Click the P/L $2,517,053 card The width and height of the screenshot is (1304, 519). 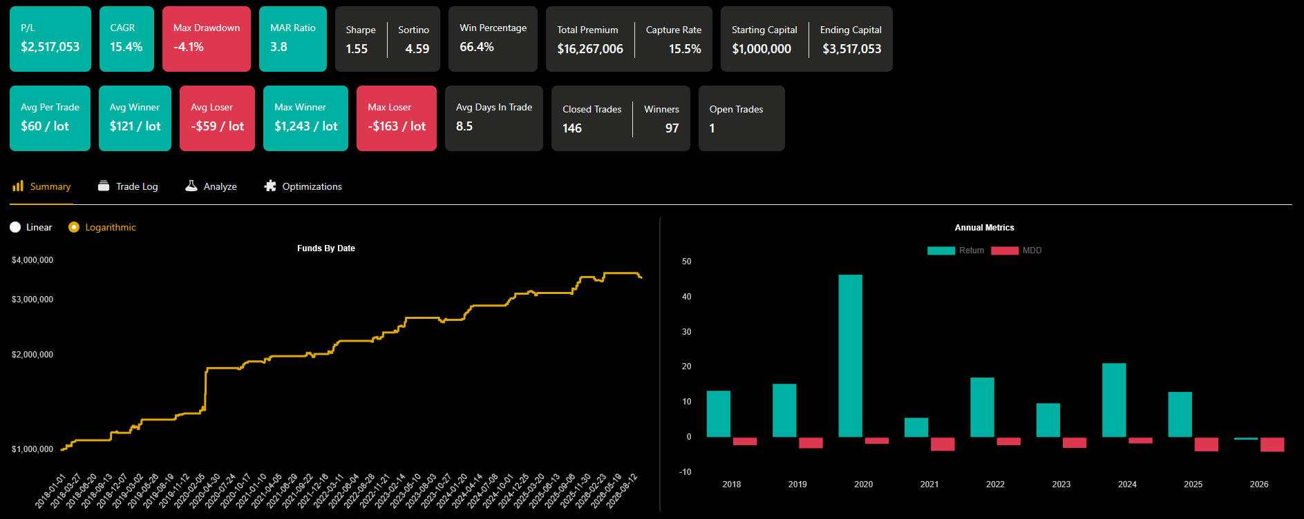50,39
